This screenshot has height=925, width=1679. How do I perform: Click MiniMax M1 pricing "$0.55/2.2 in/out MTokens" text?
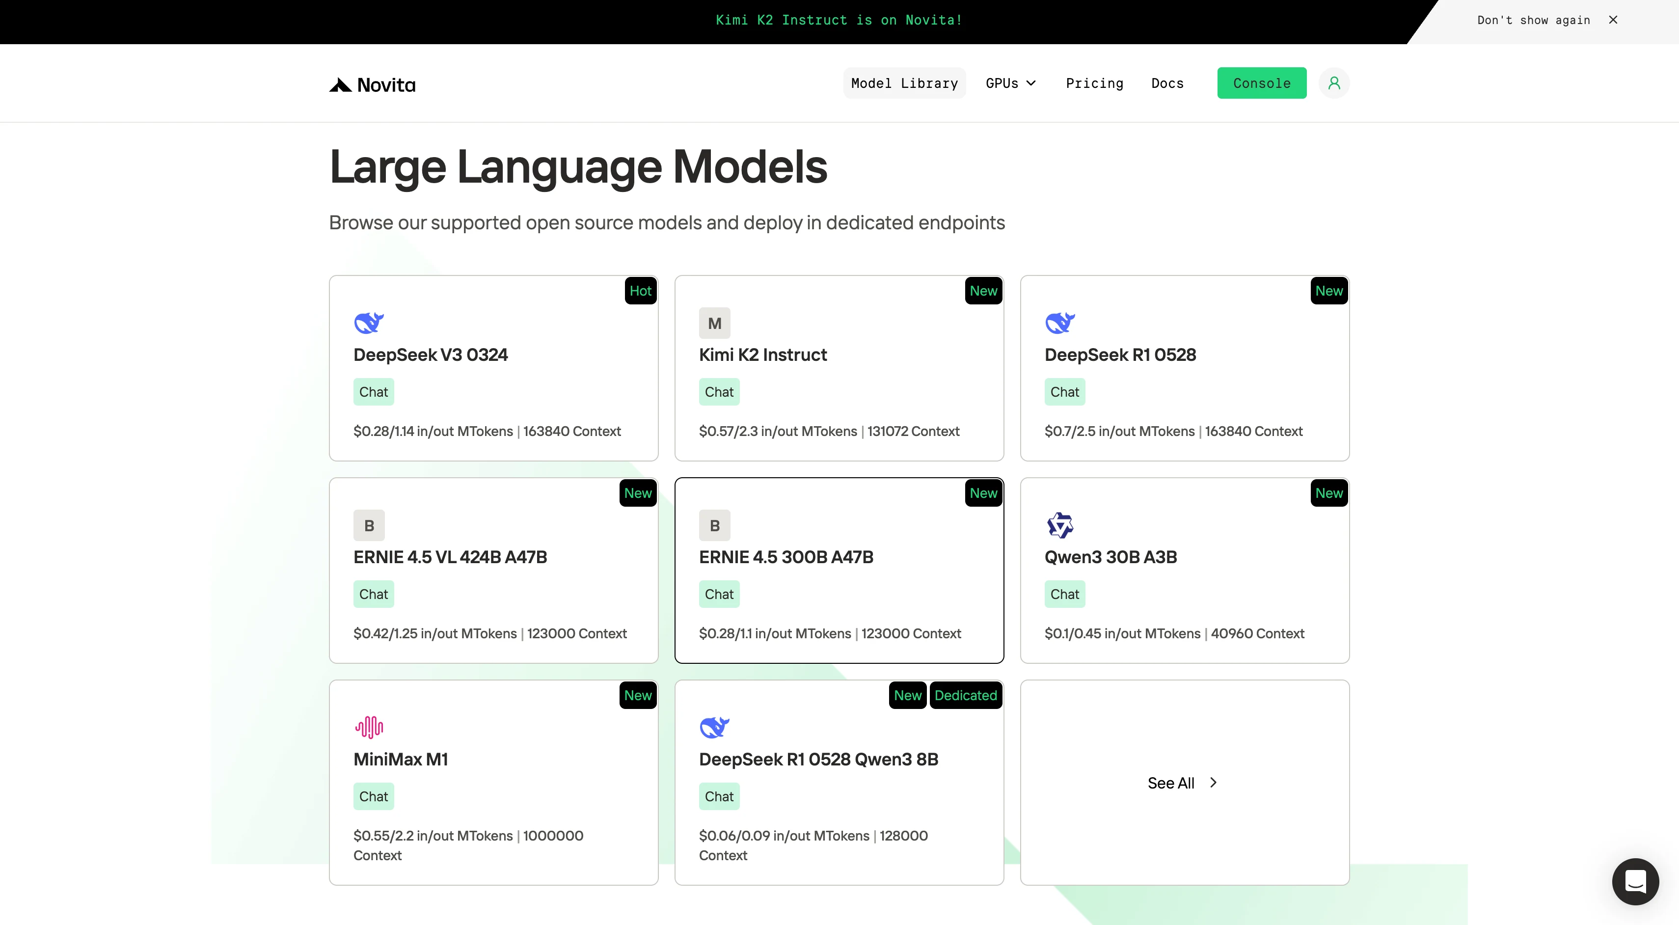pos(433,835)
